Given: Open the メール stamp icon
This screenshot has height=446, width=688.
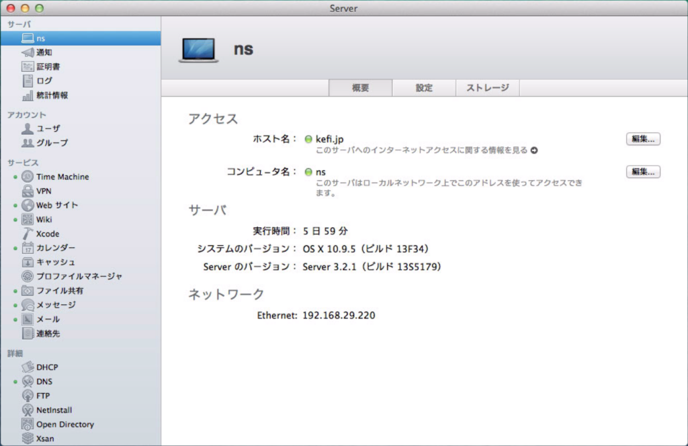Looking at the screenshot, I should [27, 319].
